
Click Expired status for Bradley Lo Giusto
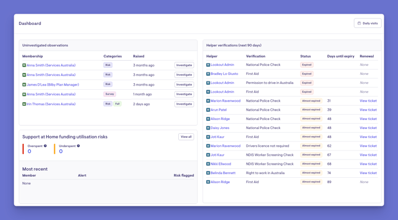307,74
